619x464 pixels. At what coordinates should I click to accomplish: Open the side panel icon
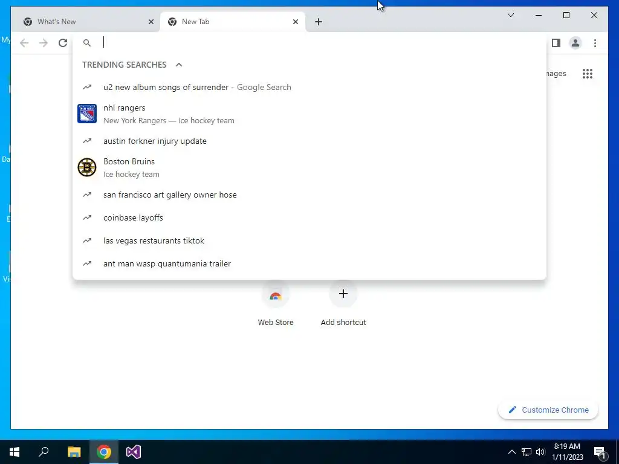click(x=556, y=43)
